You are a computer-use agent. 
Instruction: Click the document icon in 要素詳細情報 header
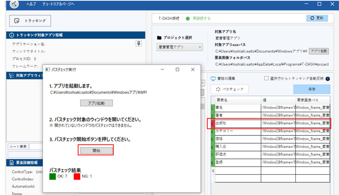pyautogui.click(x=11, y=162)
